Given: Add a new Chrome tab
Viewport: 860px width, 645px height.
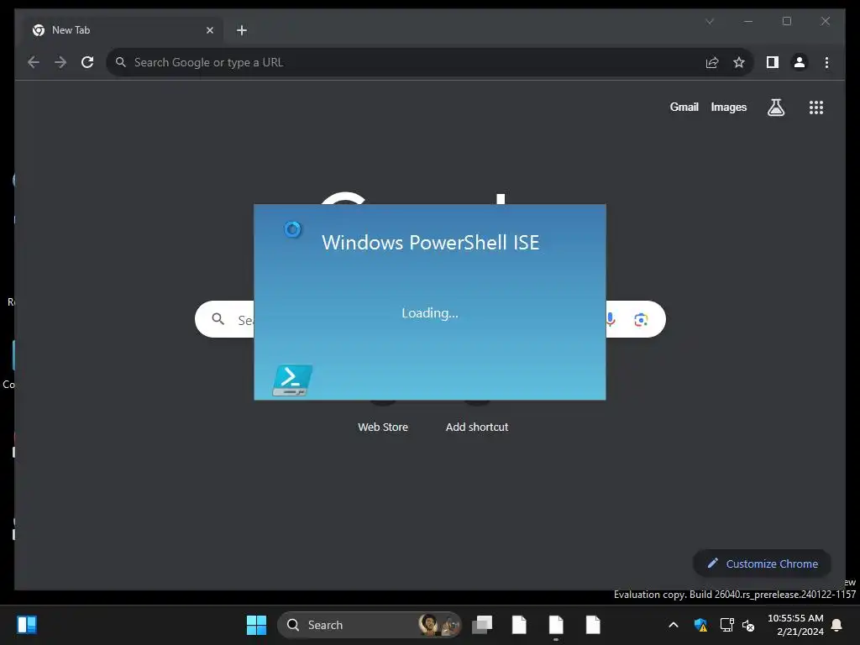Looking at the screenshot, I should point(242,30).
